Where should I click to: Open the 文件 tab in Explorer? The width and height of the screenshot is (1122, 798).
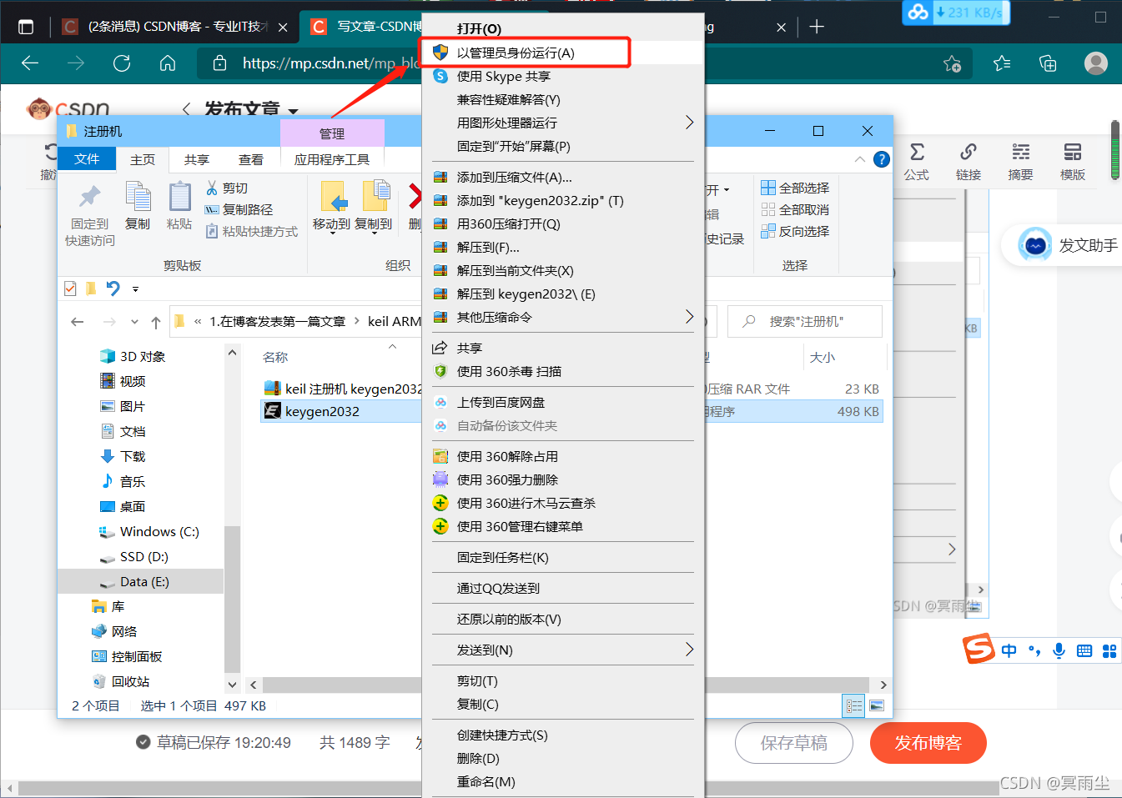[87, 158]
